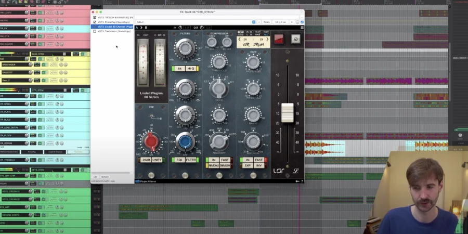Click the compressor Recovery knob
This screenshot has height=234, width=468.
tap(219, 141)
